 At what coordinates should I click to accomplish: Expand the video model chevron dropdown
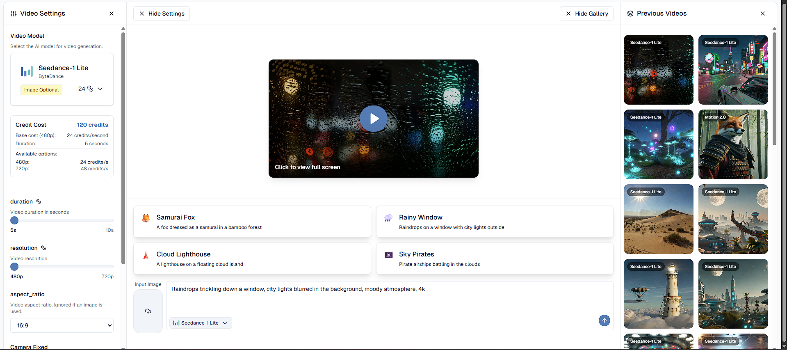100,89
